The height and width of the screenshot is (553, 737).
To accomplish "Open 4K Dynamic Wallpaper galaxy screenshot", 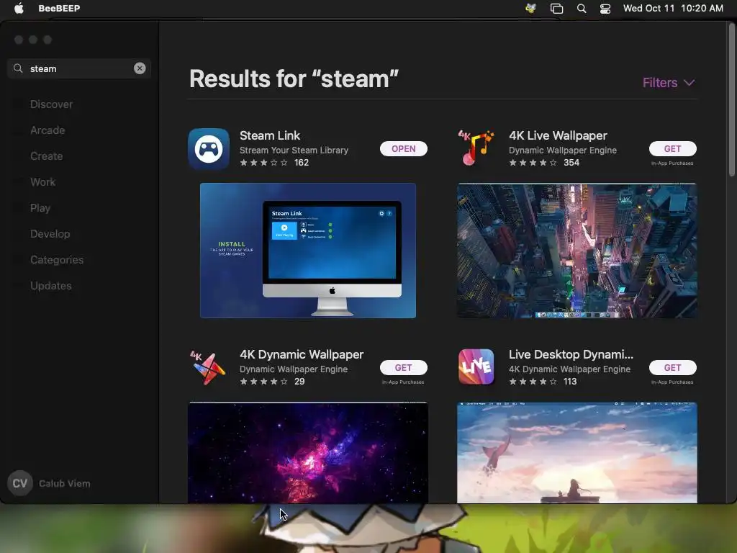I will 308,452.
